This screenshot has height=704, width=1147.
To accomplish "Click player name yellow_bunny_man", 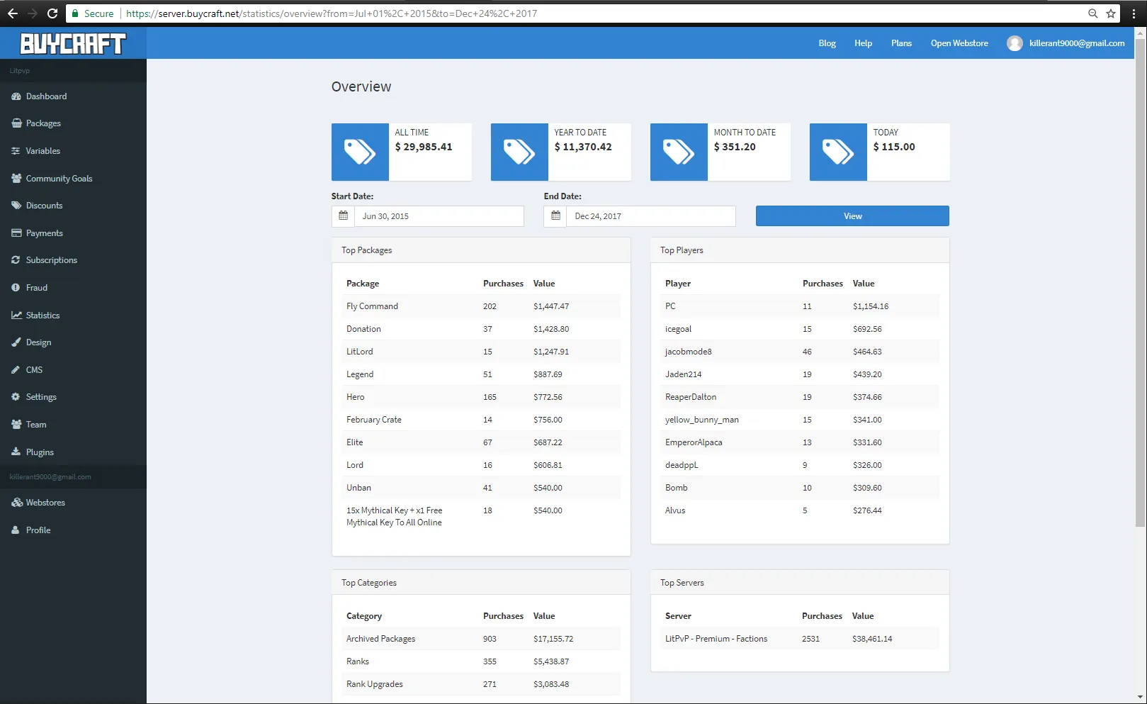I will pos(702,420).
